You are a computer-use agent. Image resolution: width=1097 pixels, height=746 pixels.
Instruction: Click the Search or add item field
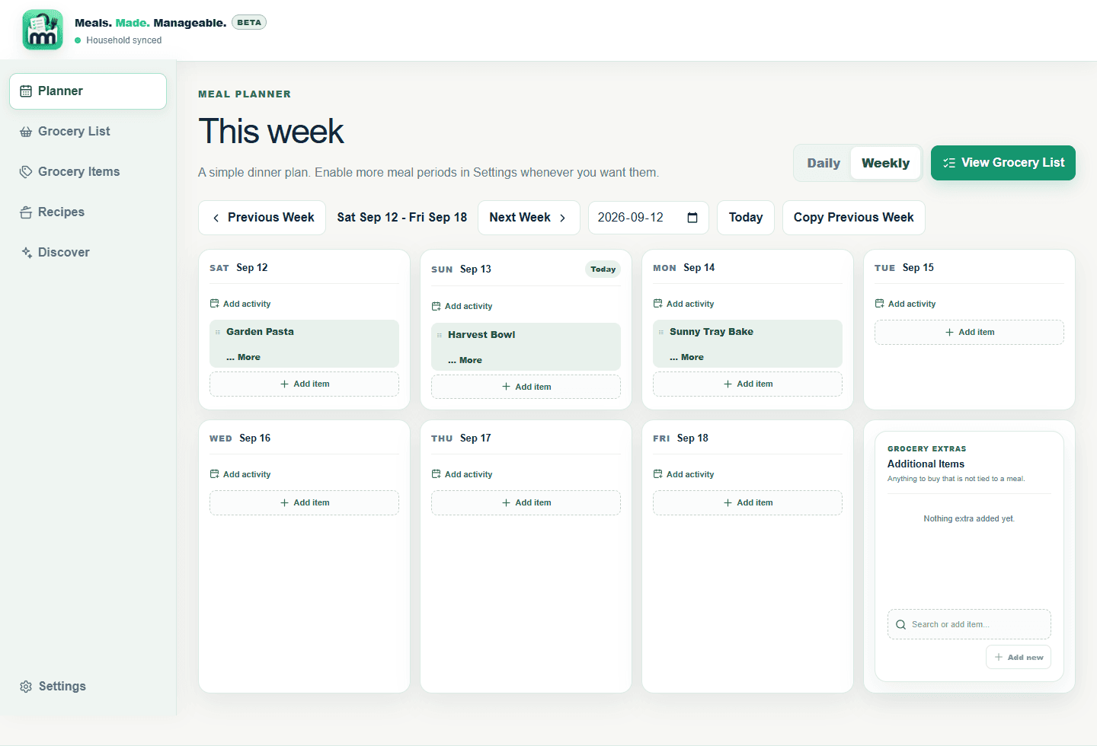tap(969, 624)
